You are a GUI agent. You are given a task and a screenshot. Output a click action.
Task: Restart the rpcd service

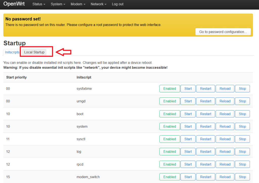[205, 164]
